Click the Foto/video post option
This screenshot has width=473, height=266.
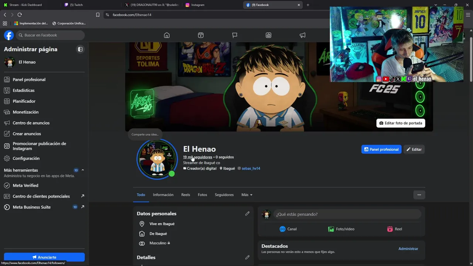point(341,229)
